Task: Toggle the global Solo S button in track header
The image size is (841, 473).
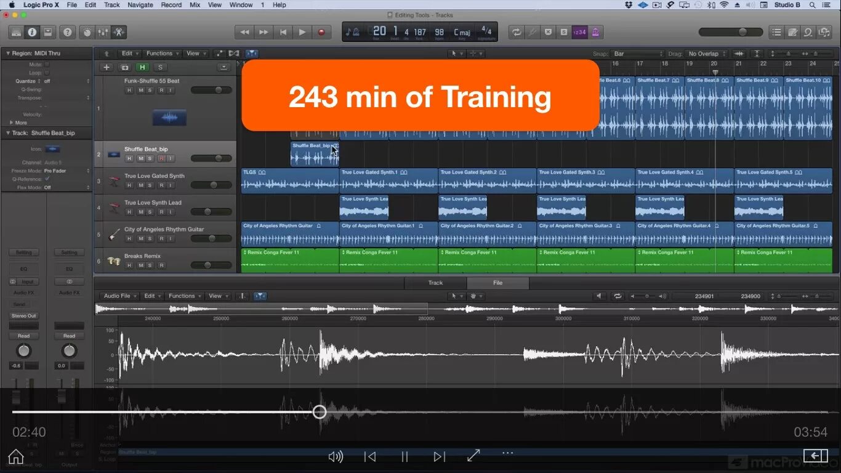Action: click(x=160, y=67)
